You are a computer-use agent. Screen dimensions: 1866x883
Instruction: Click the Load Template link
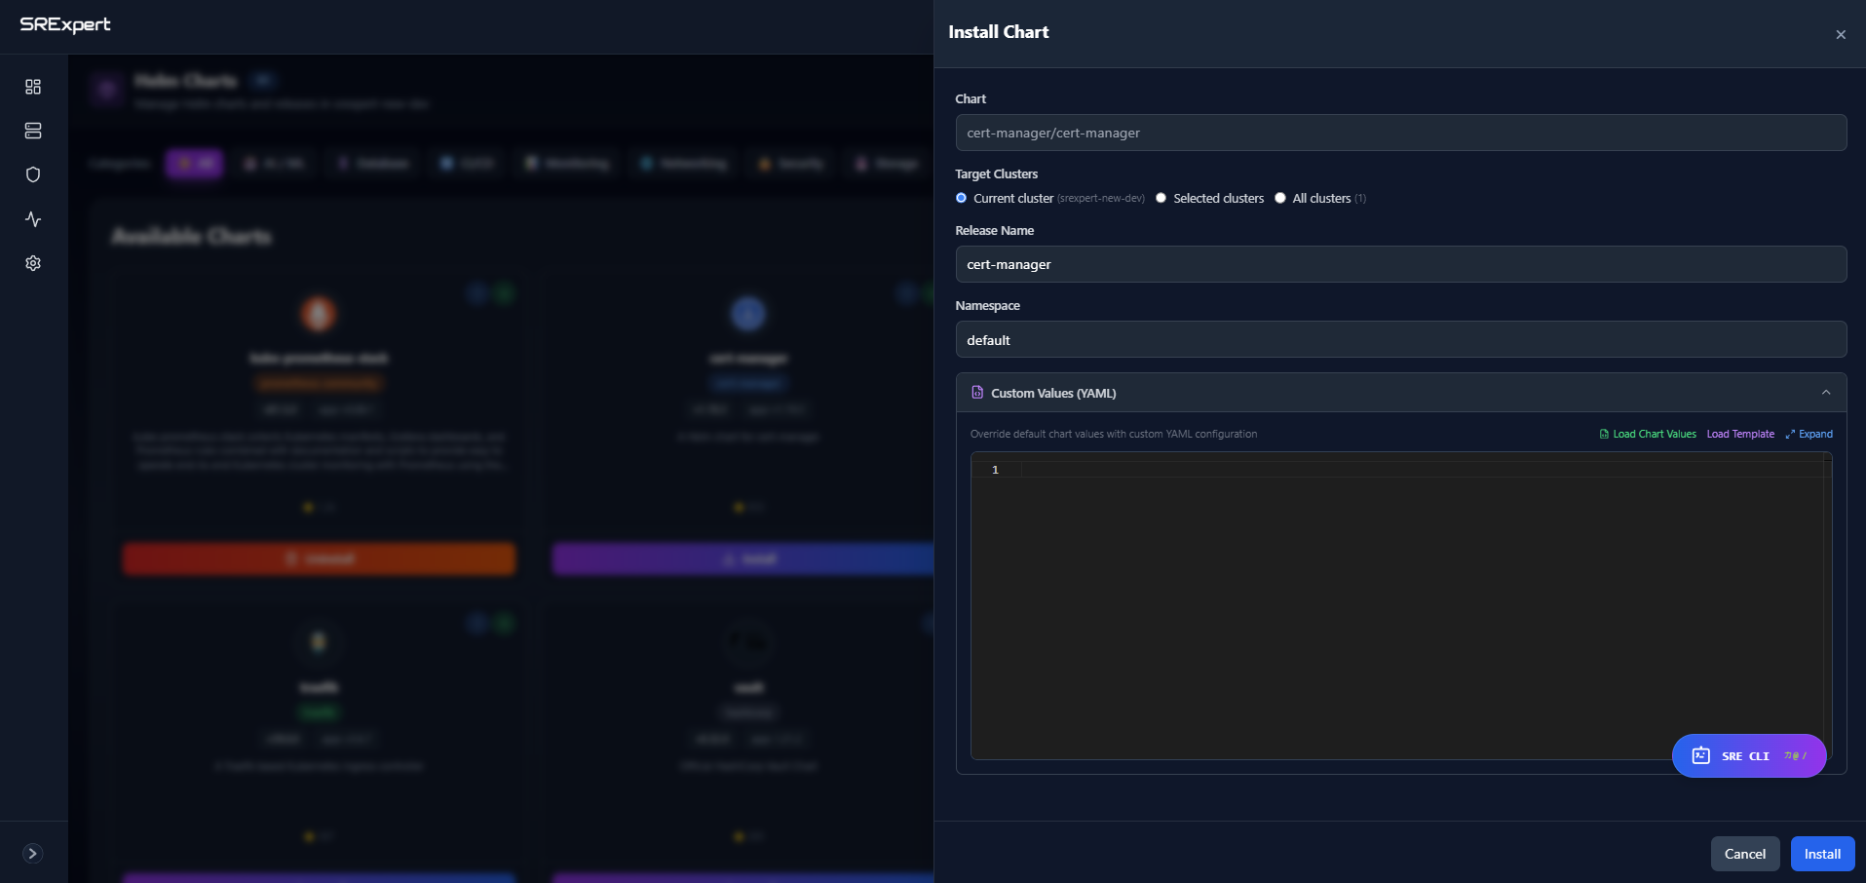tap(1740, 435)
